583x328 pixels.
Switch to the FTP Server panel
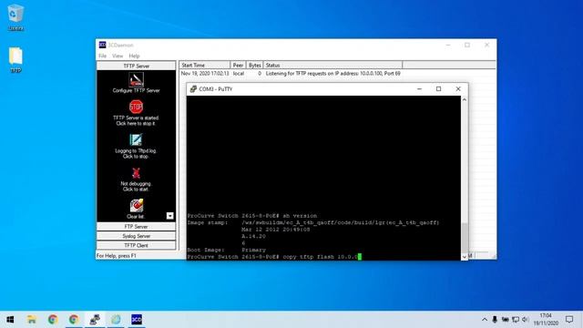(x=136, y=227)
